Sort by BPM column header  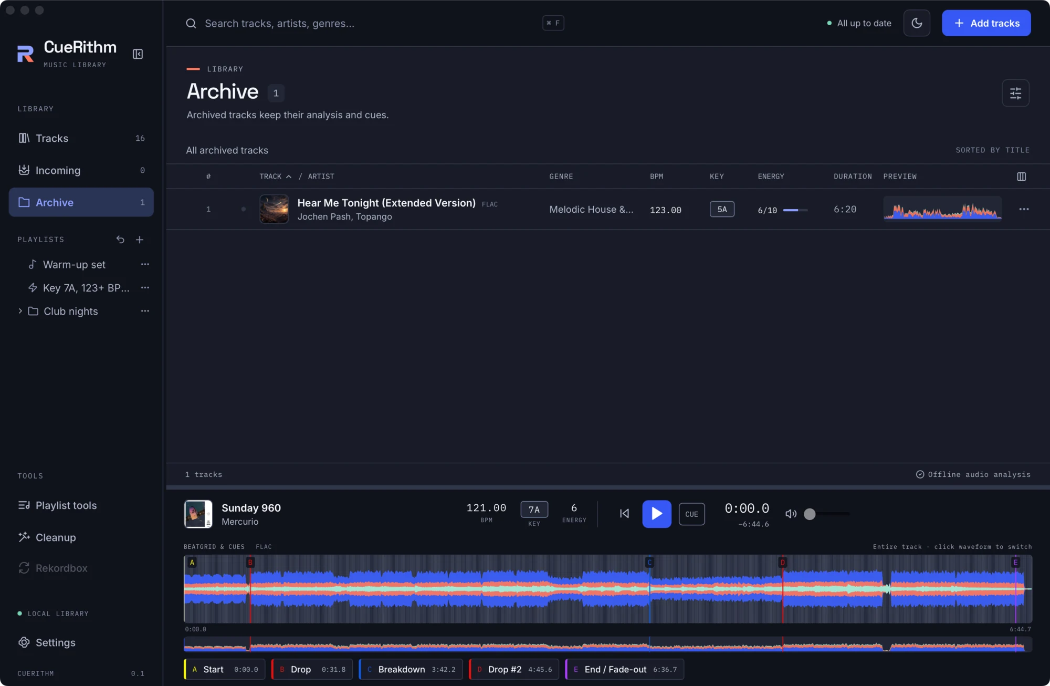656,176
